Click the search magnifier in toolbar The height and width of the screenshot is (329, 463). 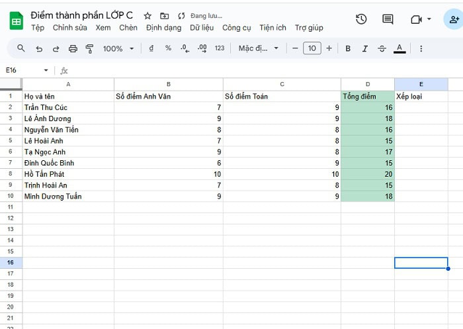pos(21,48)
